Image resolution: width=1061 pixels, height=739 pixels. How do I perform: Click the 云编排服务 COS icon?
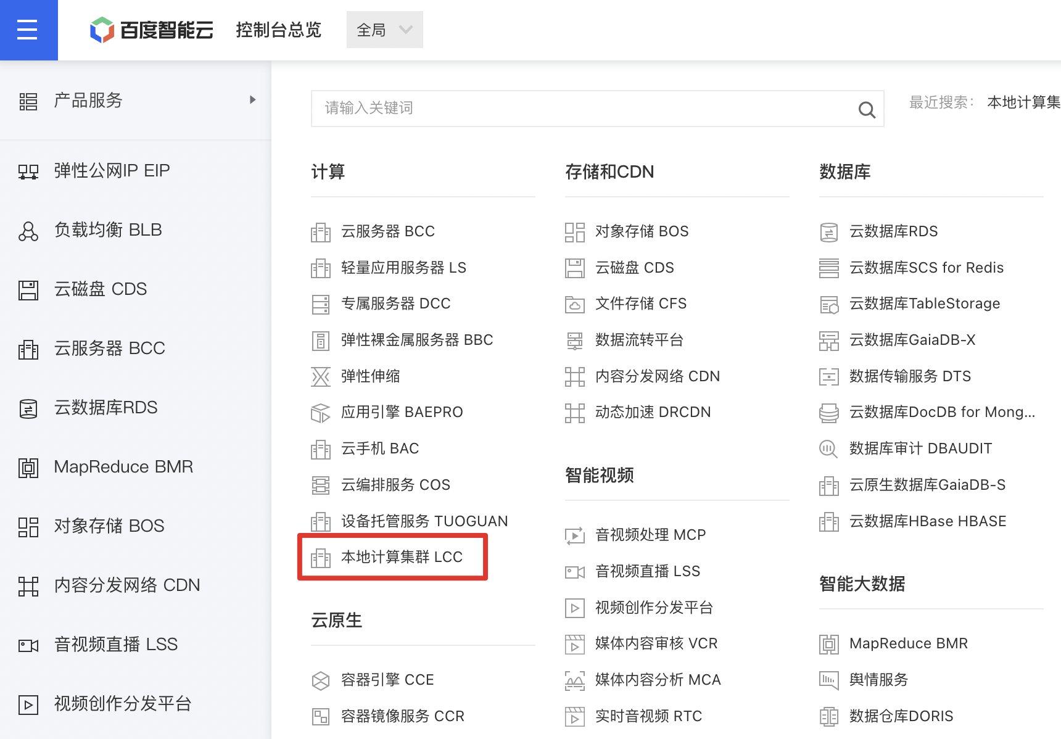click(x=321, y=485)
